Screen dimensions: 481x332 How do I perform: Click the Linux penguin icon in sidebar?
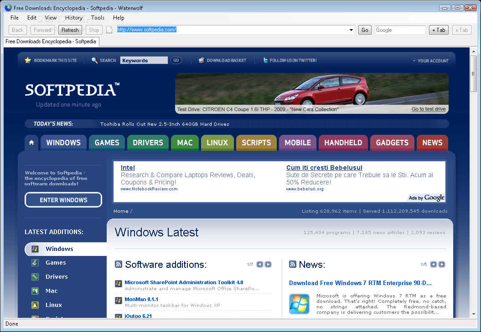(x=35, y=305)
